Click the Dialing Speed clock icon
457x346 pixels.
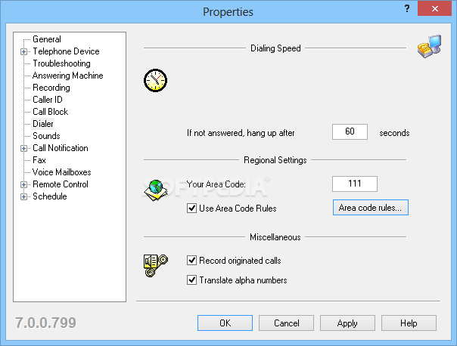[155, 80]
